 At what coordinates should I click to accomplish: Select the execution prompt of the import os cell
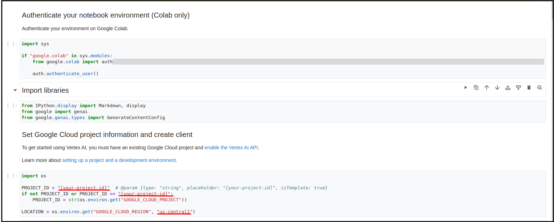(x=12, y=176)
